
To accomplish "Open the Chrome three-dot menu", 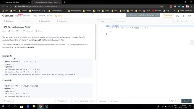I will [191, 7].
